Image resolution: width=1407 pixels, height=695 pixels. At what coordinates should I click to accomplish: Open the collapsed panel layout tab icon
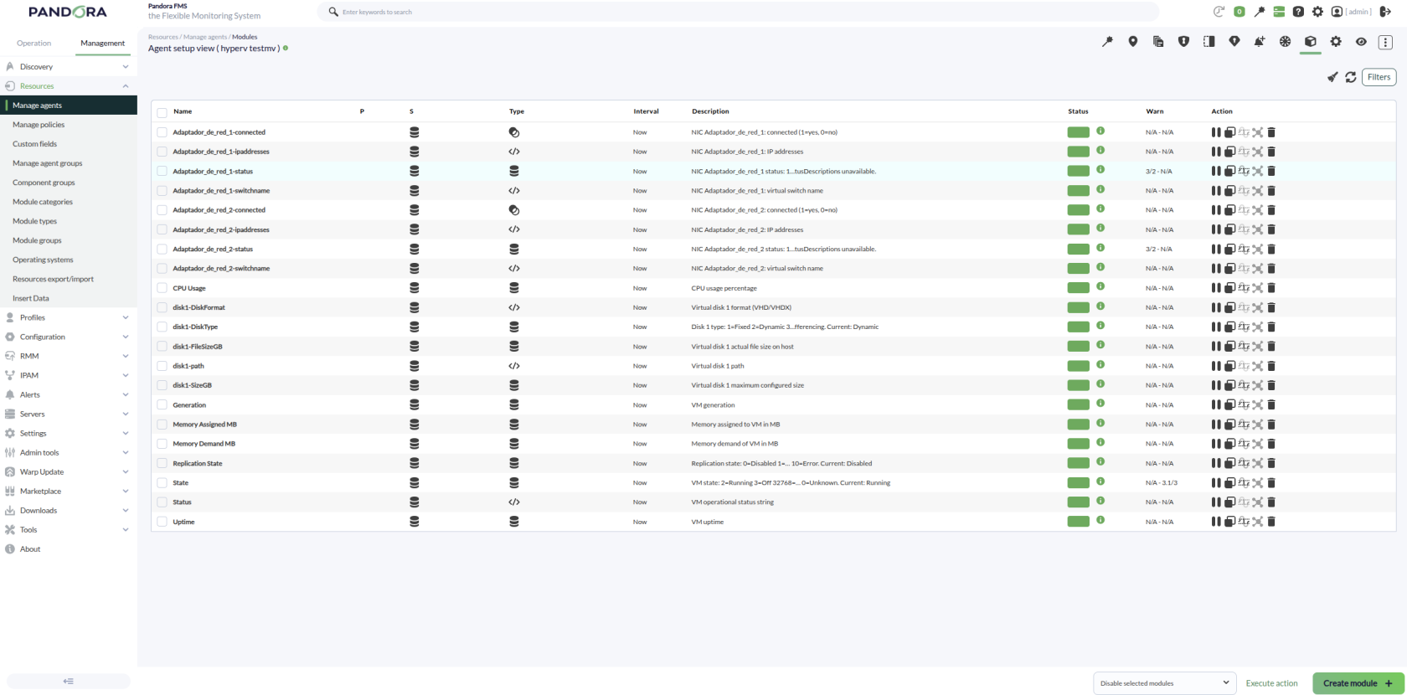(1209, 42)
